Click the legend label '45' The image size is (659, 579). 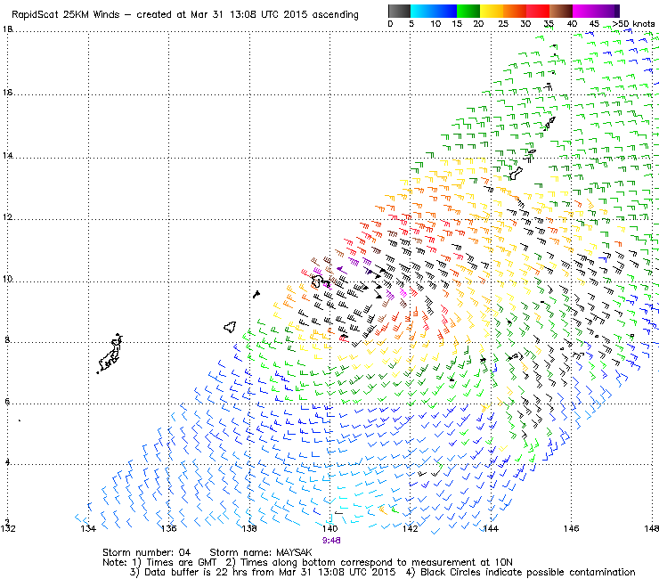[x=594, y=24]
